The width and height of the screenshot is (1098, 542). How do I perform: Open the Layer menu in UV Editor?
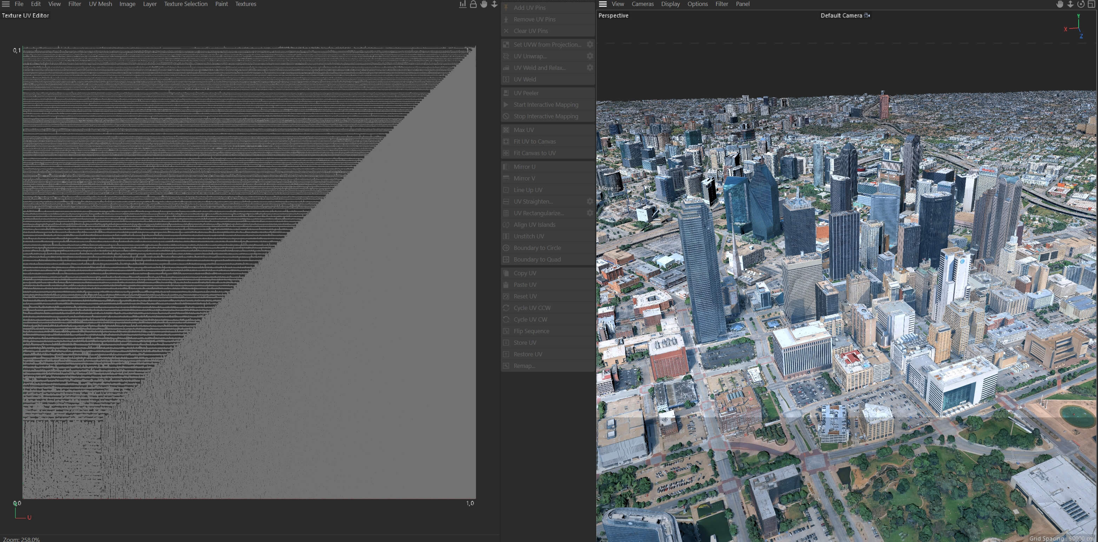point(150,4)
